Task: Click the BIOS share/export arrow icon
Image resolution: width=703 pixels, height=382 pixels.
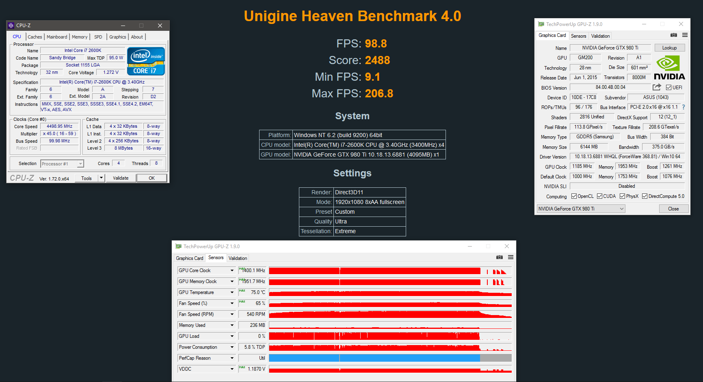Action: 657,87
